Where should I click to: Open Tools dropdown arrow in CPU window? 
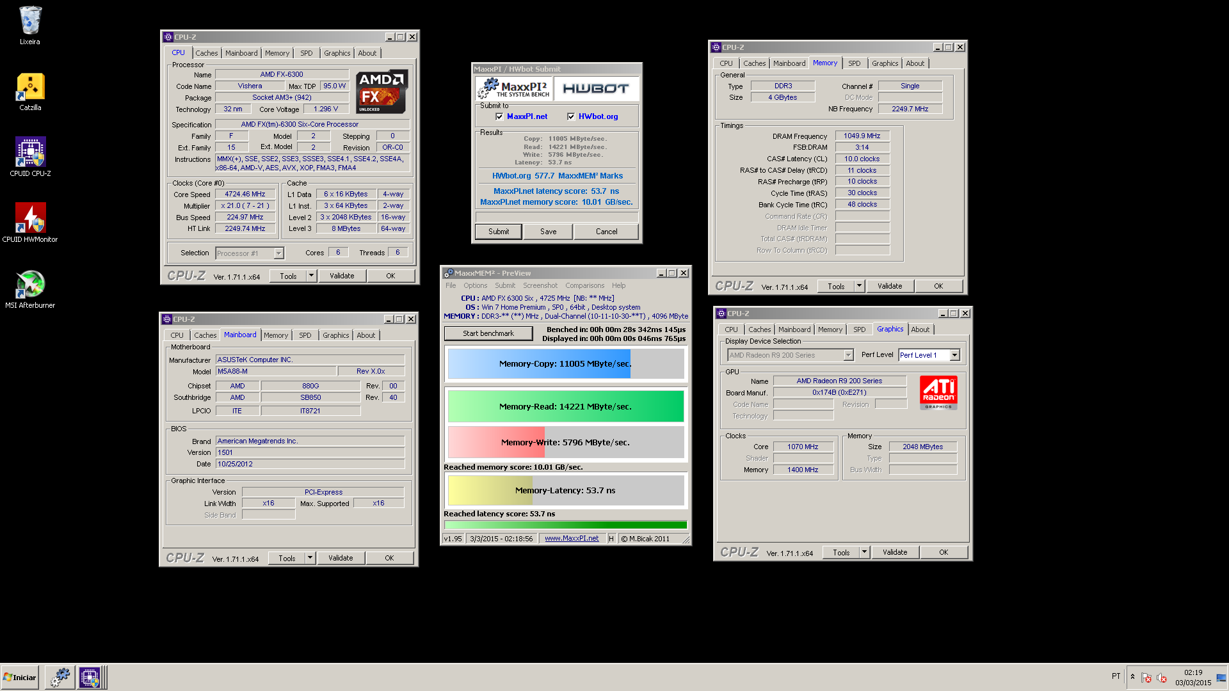pyautogui.click(x=311, y=276)
